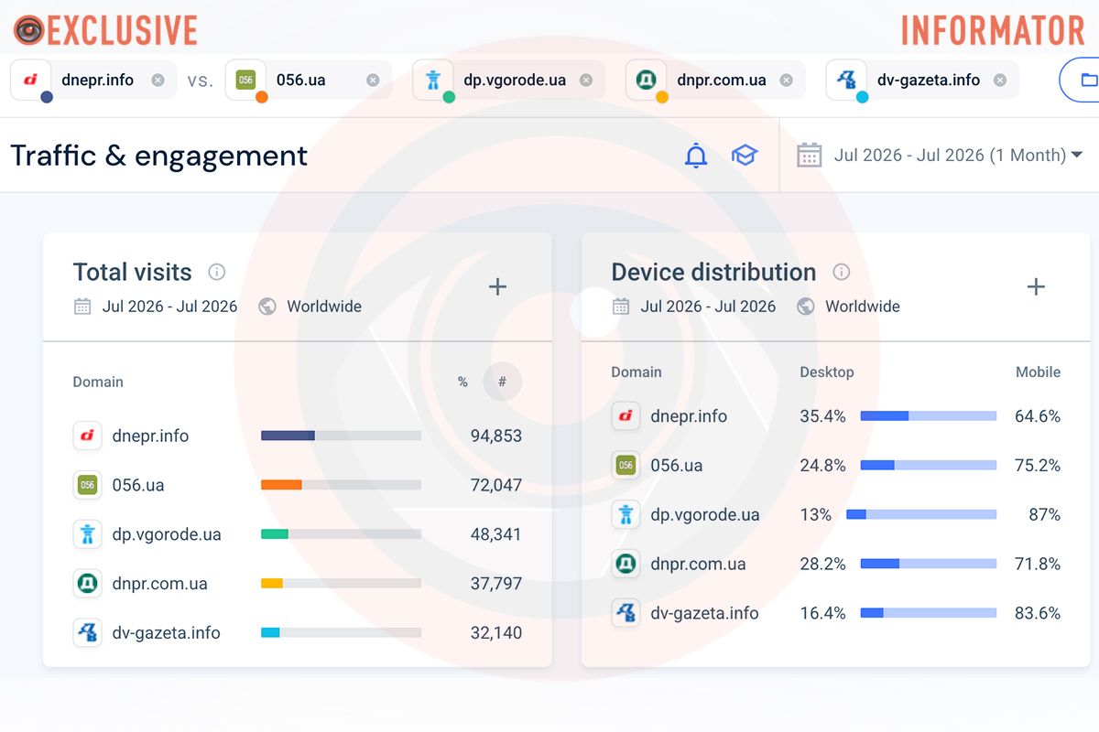Click the 32,140 visits value
Viewport: 1099px width, 732px height.
[x=496, y=633]
